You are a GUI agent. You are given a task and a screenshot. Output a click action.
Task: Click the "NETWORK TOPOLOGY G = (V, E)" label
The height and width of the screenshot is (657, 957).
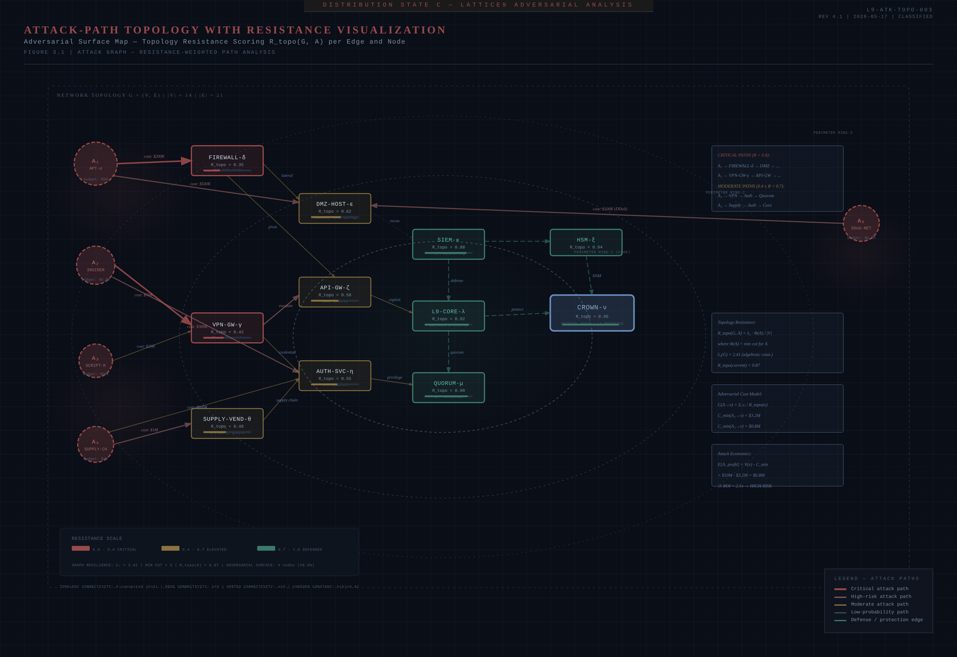pyautogui.click(x=140, y=95)
